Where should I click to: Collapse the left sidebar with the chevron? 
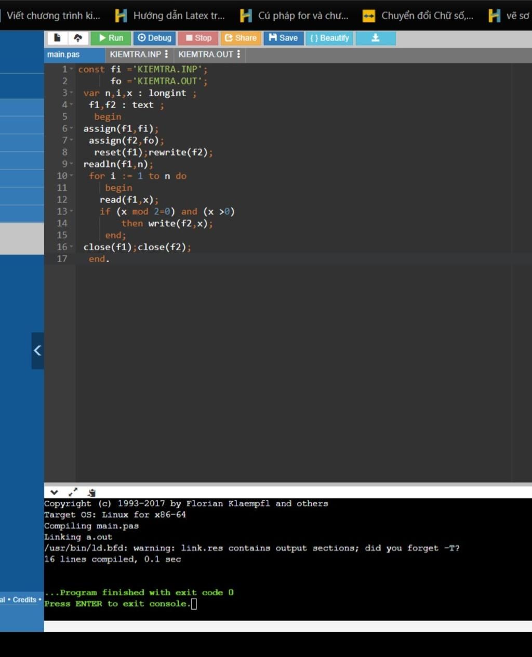pyautogui.click(x=37, y=351)
